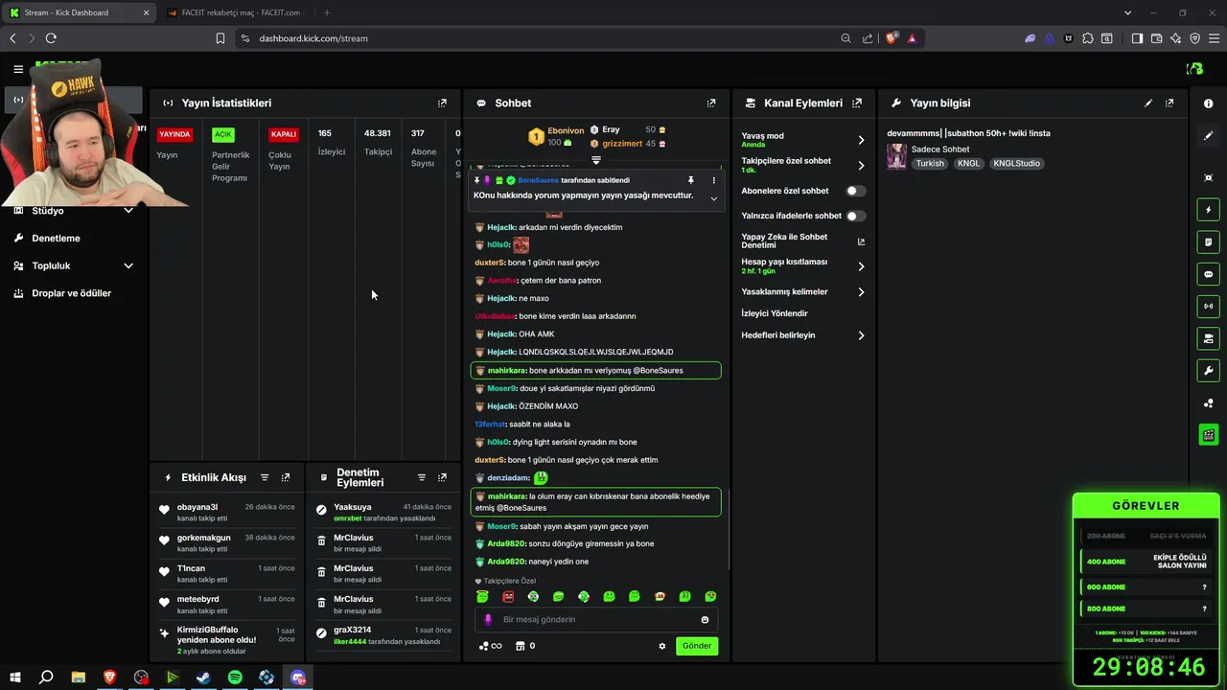Select Droplar ve ödüller in sidebar

point(71,293)
